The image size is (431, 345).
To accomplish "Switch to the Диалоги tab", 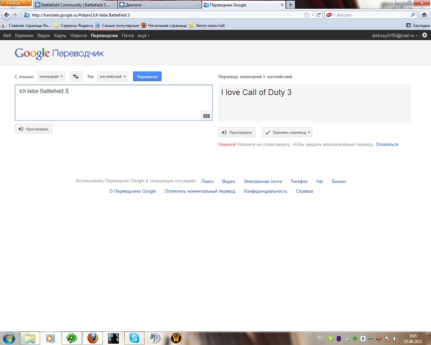I will point(160,5).
